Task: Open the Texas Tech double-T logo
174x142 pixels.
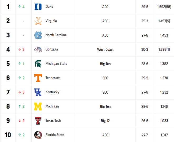Action: [x=38, y=121]
